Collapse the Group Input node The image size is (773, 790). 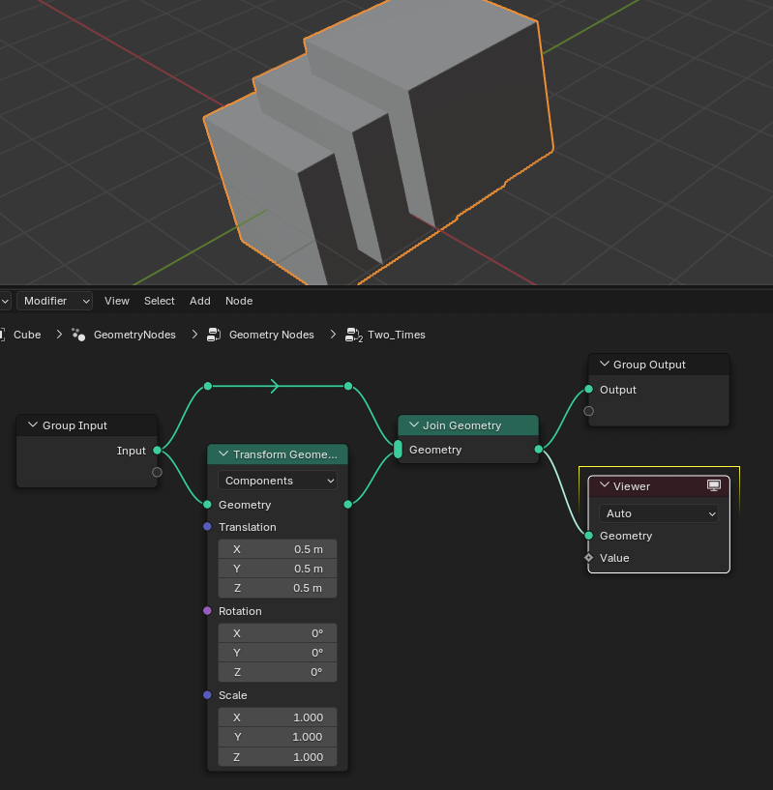pos(33,424)
